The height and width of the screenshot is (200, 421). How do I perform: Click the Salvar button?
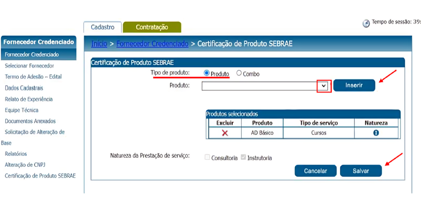click(361, 171)
